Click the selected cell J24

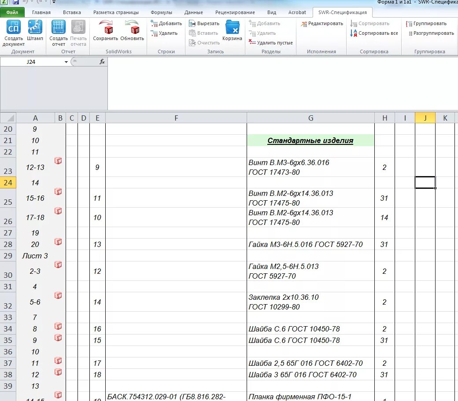[425, 183]
